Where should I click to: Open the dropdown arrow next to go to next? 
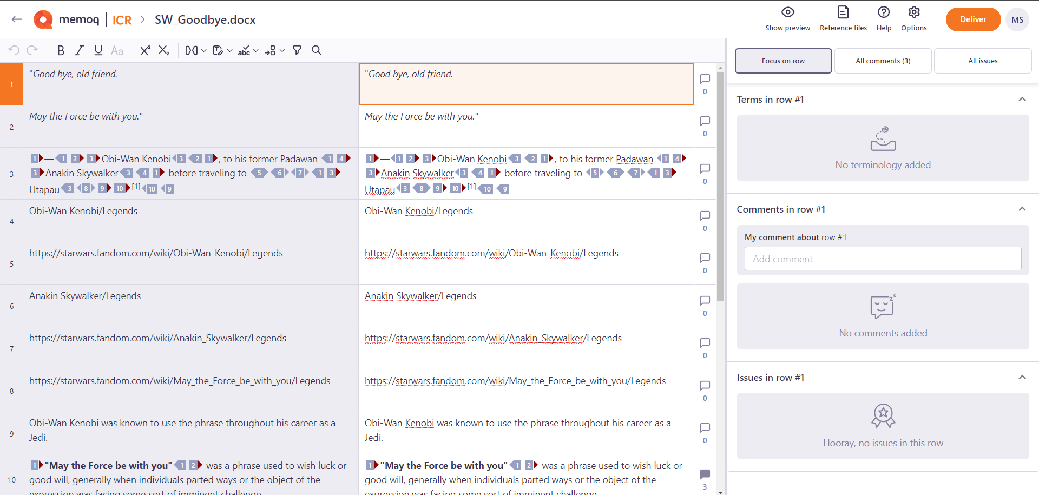(282, 50)
